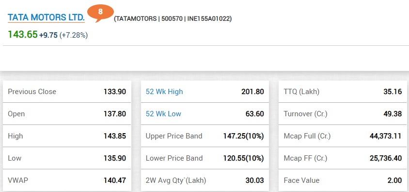The width and height of the screenshot is (409, 192).
Task: Click the price change percentage (+7.28%)
Action: pos(74,35)
